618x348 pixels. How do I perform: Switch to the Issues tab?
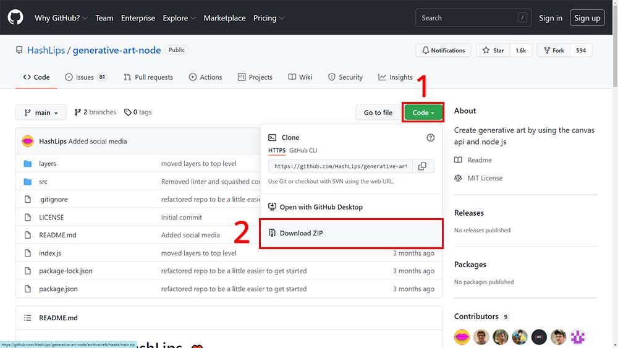click(x=86, y=77)
